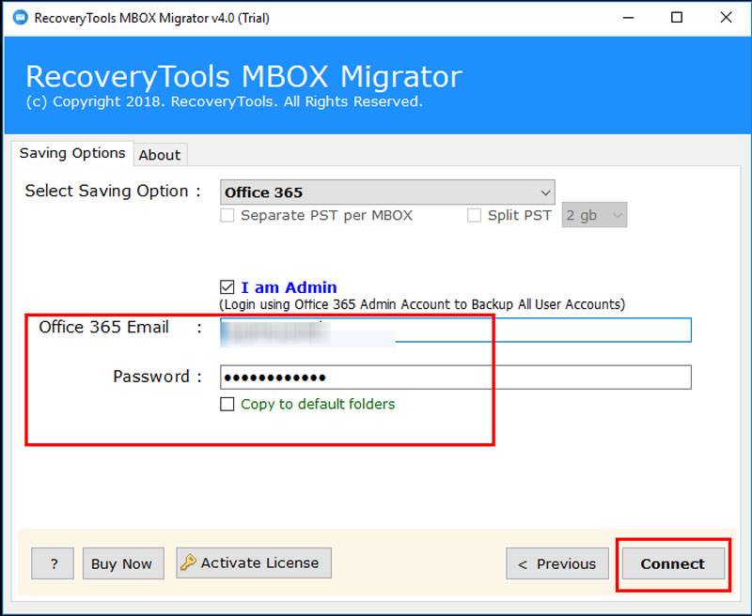The image size is (752, 616).
Task: Click the Buy Now button
Action: tap(123, 563)
